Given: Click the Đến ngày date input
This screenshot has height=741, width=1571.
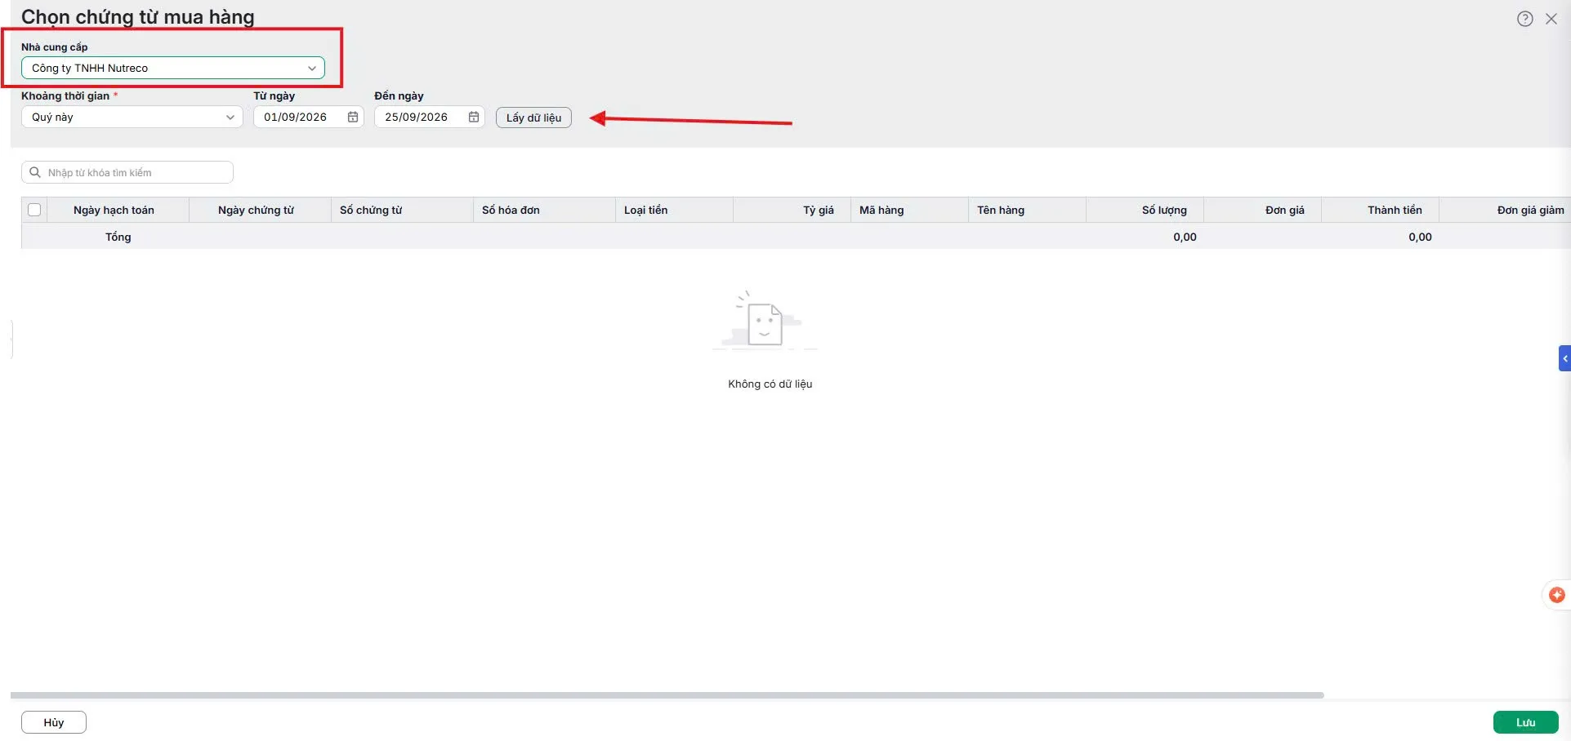Looking at the screenshot, I should pyautogui.click(x=430, y=117).
